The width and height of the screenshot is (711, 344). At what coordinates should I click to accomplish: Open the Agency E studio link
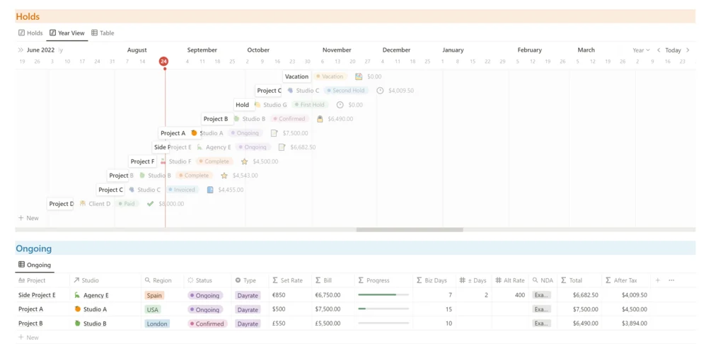[91, 295]
